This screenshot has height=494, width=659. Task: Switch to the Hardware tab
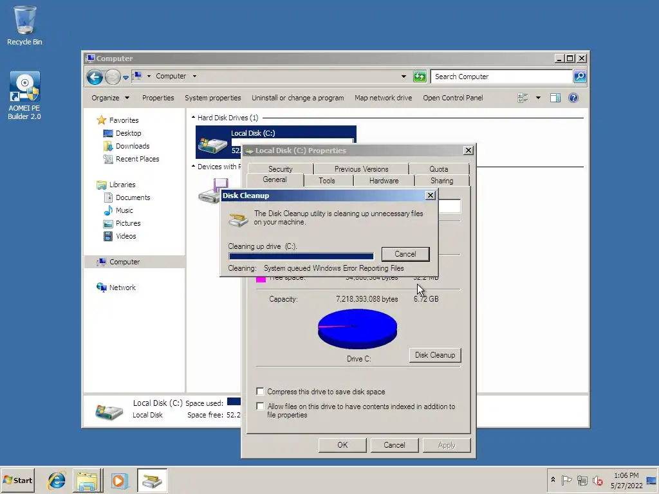(x=384, y=181)
